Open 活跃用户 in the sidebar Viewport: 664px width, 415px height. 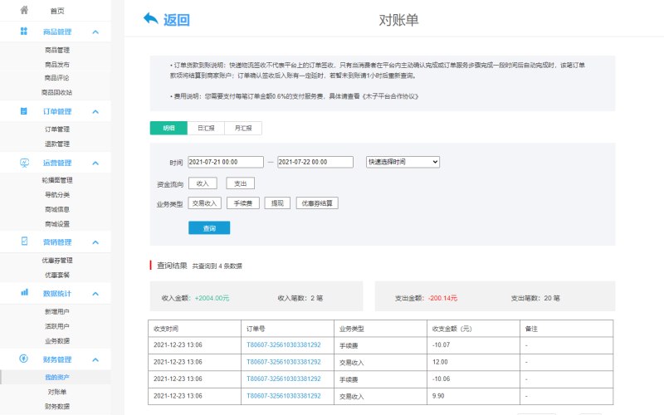pyautogui.click(x=57, y=326)
